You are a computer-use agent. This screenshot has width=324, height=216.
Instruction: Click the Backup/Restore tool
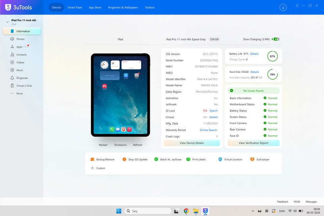click(x=102, y=159)
